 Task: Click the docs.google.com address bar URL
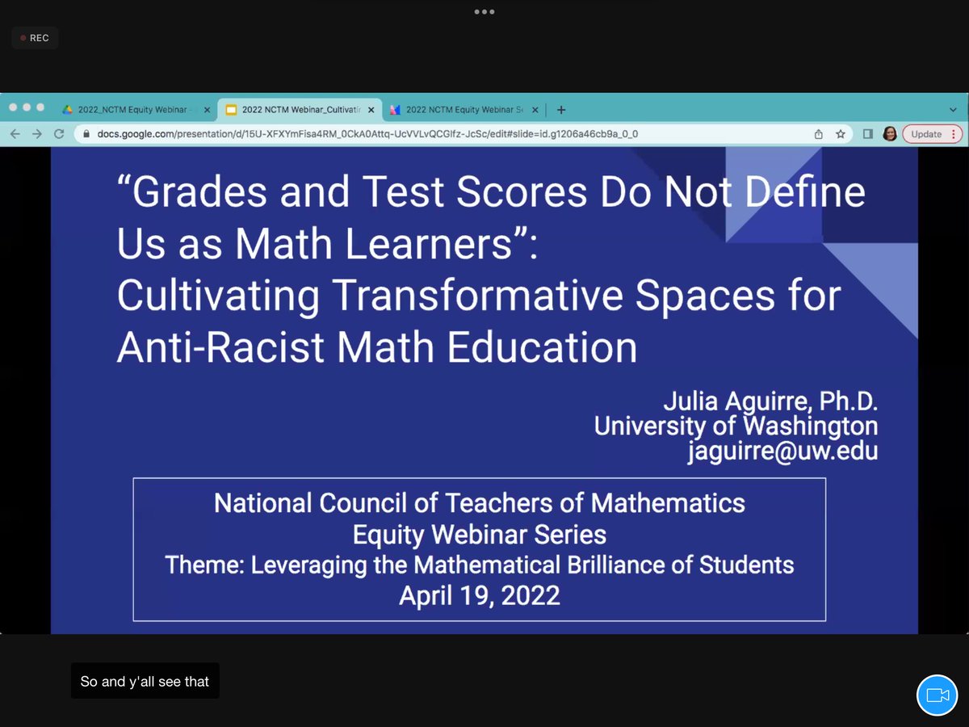(x=367, y=134)
